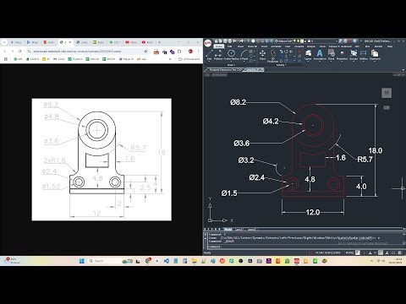Click the browser reload button
Viewport: 406px width, 304px height.
click(x=20, y=52)
